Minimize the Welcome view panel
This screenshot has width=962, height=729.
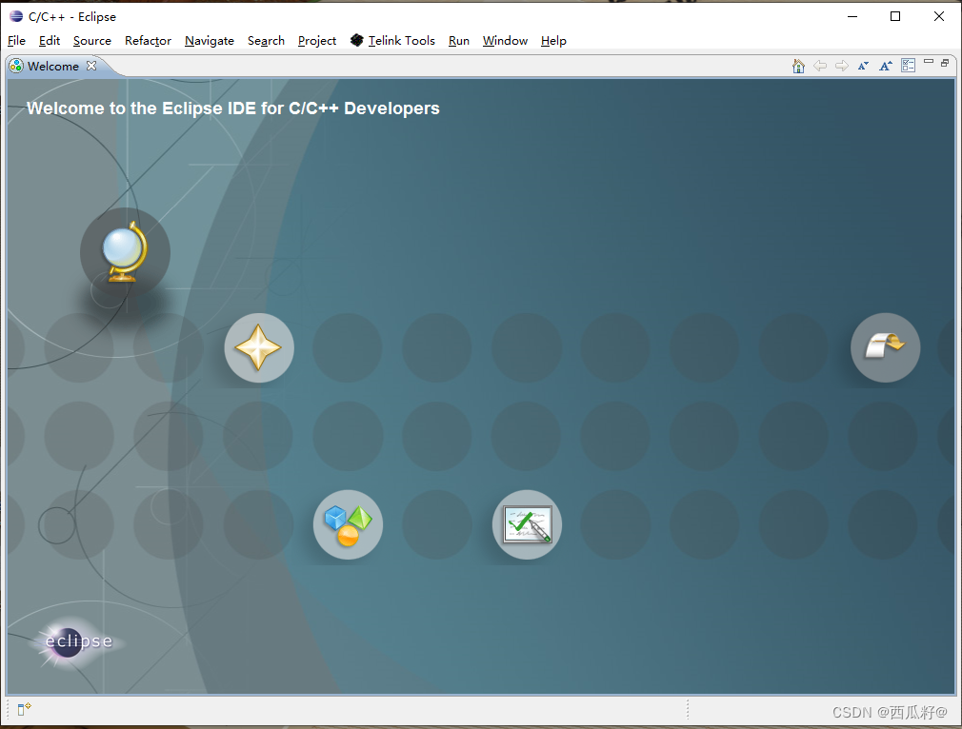pos(929,62)
